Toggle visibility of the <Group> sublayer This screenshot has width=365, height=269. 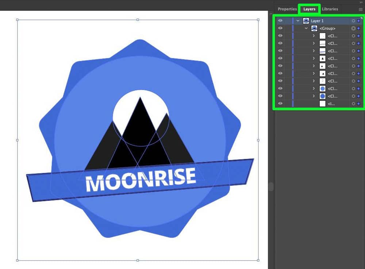[x=280, y=28]
